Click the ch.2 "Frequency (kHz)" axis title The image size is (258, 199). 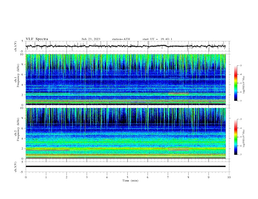point(18,129)
